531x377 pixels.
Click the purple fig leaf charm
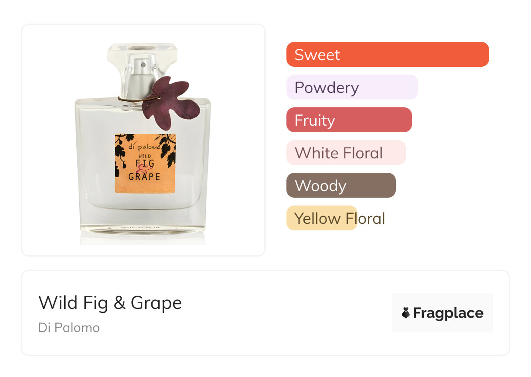pos(171,102)
